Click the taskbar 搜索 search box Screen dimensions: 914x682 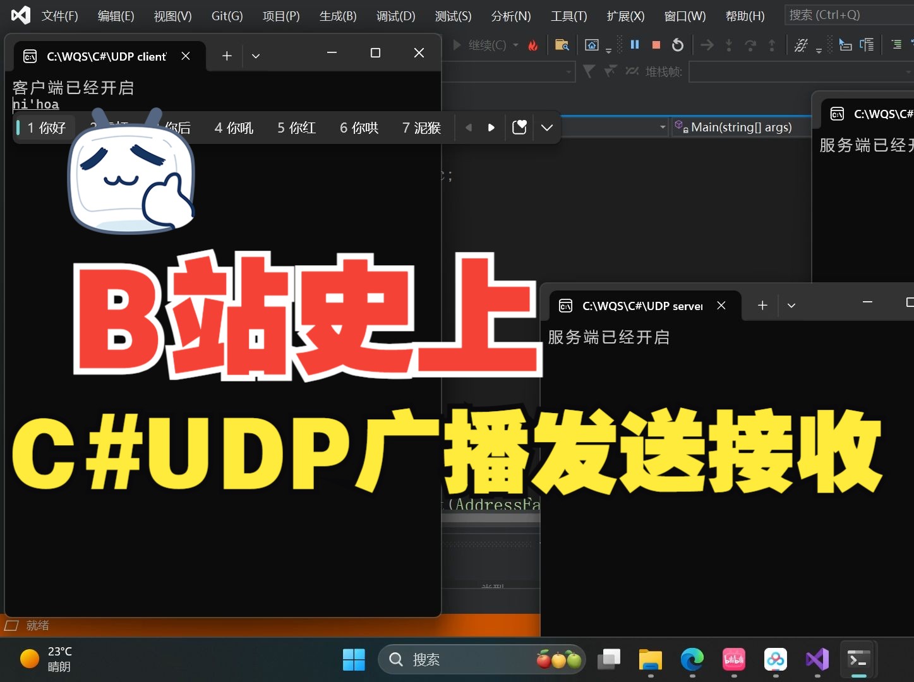point(481,659)
